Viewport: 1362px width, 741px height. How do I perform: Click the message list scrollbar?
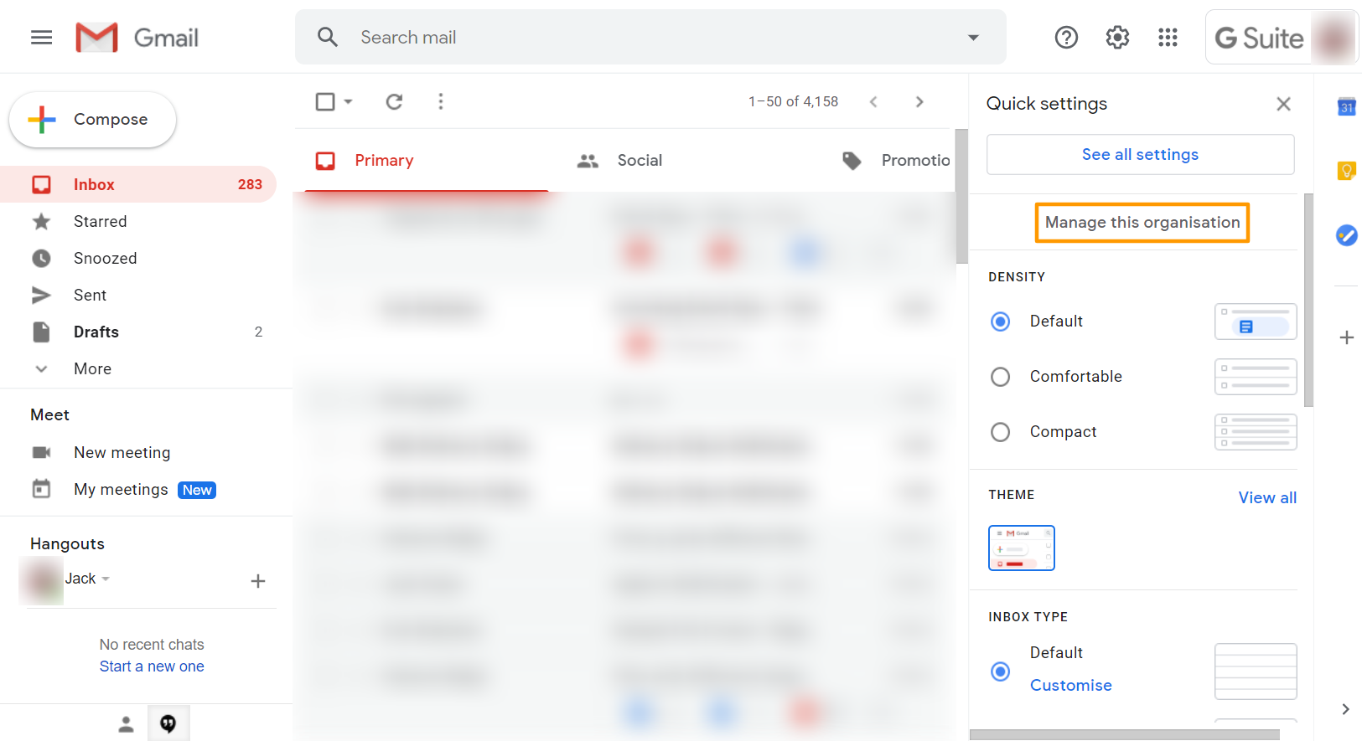click(x=961, y=197)
